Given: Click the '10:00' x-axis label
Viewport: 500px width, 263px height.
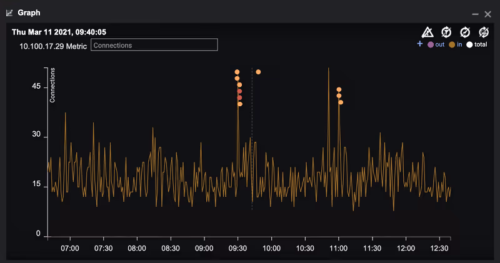Looking at the screenshot, I should [271, 249].
